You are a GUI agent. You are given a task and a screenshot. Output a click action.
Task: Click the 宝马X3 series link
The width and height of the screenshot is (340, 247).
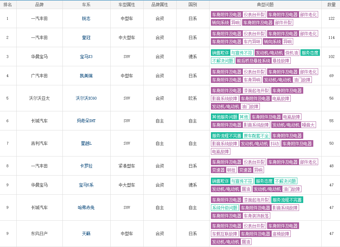(x=86, y=57)
